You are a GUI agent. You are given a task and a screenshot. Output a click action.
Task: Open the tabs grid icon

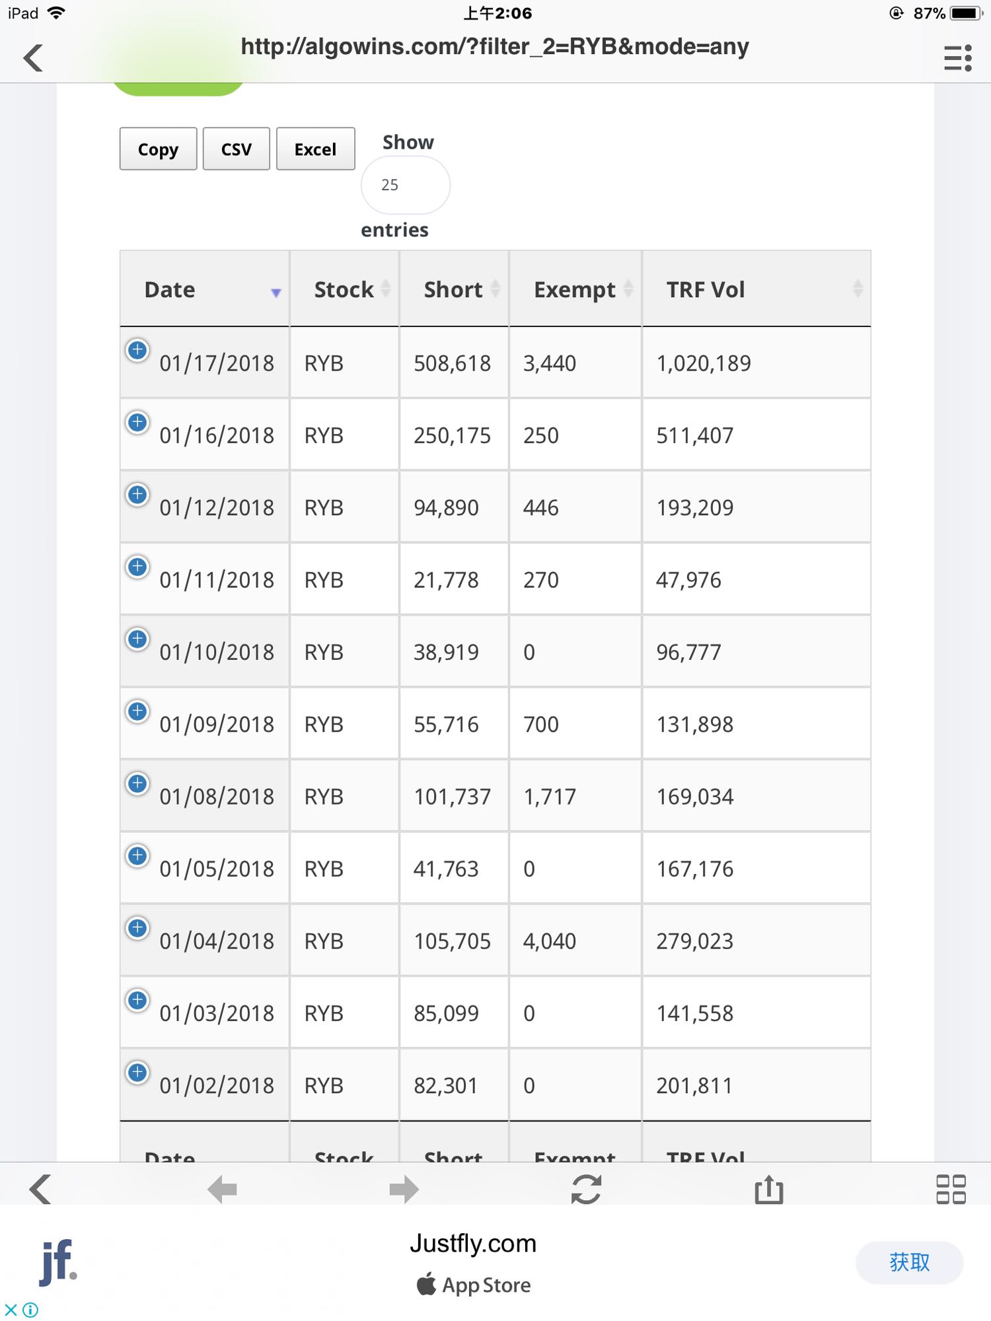951,1190
